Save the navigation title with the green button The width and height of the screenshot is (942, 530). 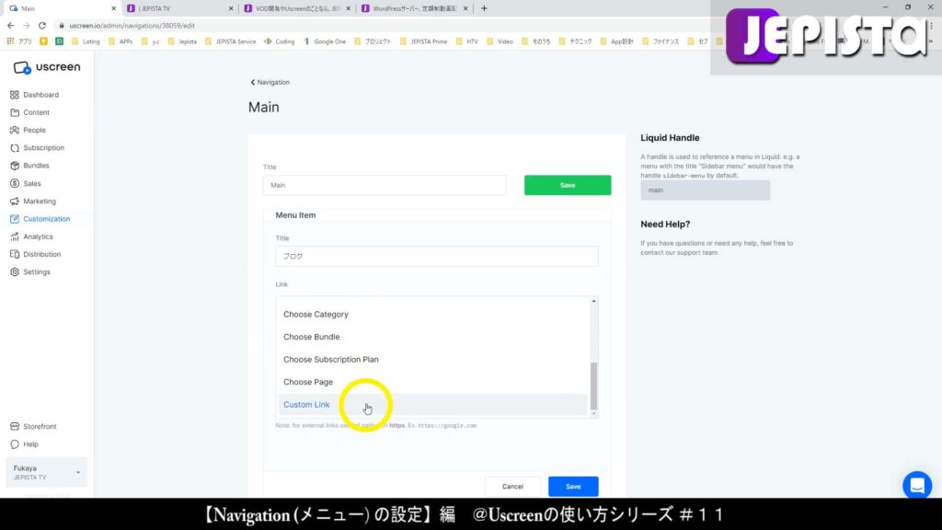[567, 184]
